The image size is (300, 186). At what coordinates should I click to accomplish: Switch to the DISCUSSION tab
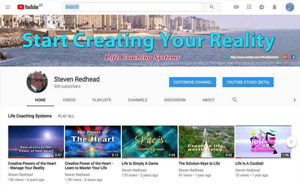pos(175,100)
